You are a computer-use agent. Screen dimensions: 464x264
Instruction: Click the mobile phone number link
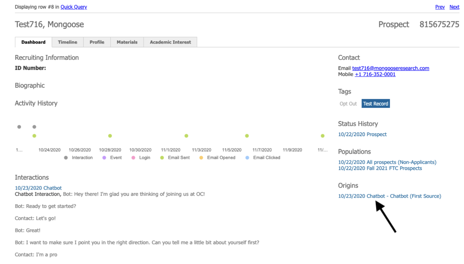375,74
